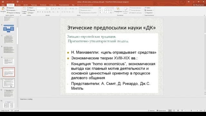Screen dimensions: 206x116
Task: Open Заливка фигуры (Shape Fill) dropdown
Action: [x=135, y=8]
